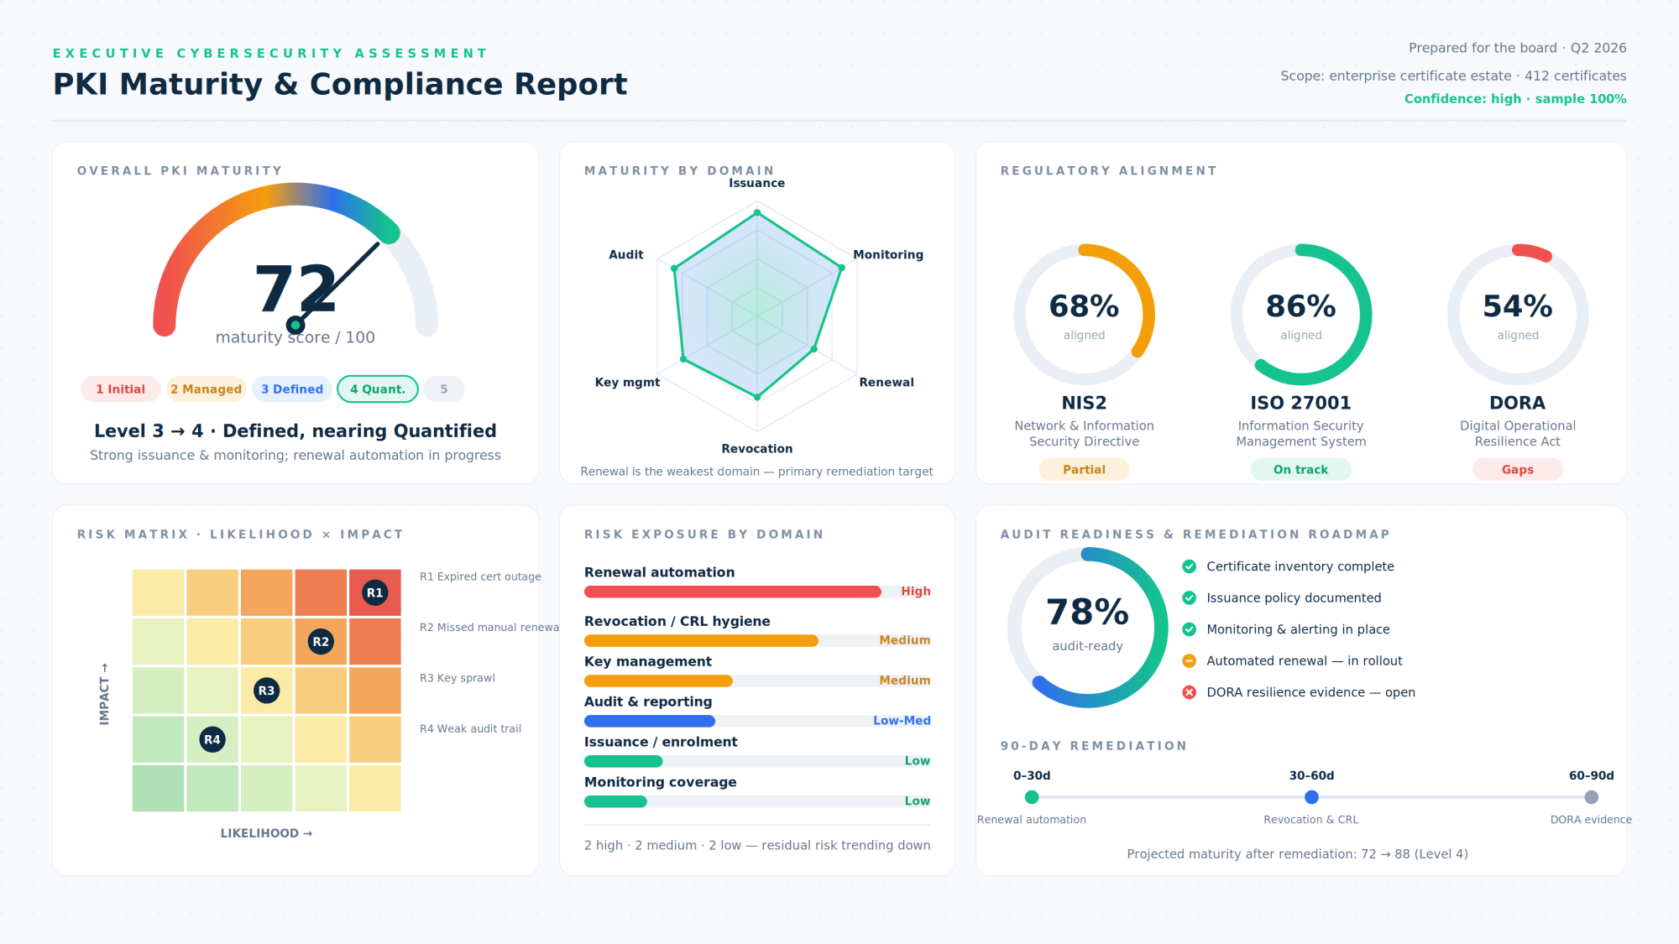This screenshot has width=1679, height=944.
Task: Click the '3 Defined' maturity level pill
Action: 291,389
